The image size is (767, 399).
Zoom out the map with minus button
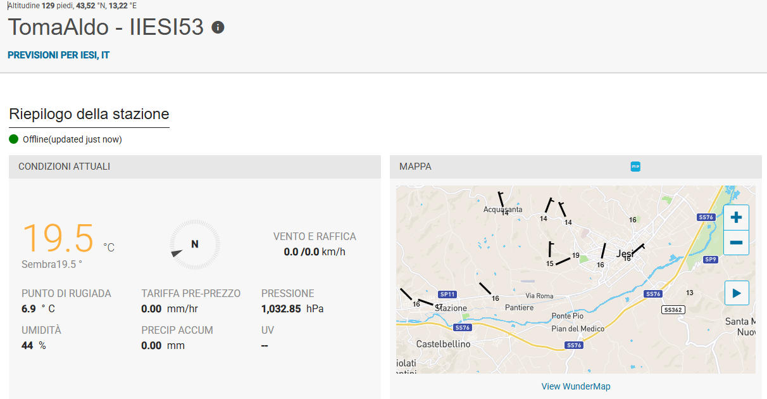click(736, 243)
